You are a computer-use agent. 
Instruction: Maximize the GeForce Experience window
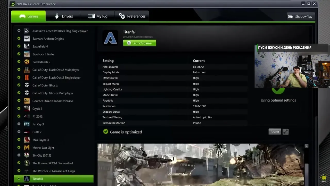tap(309, 4)
